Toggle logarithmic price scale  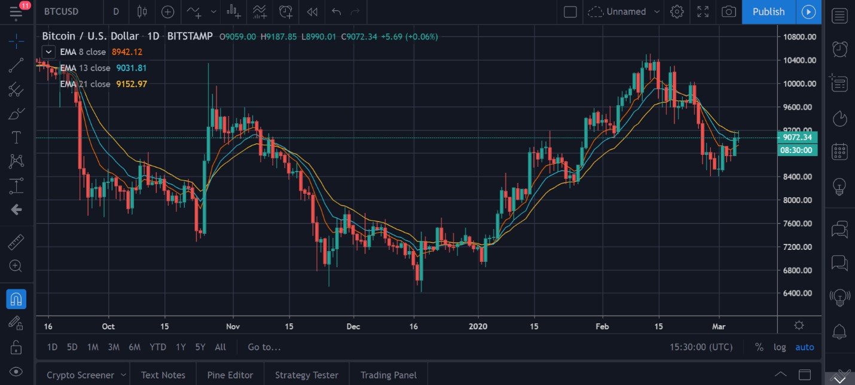[780, 347]
